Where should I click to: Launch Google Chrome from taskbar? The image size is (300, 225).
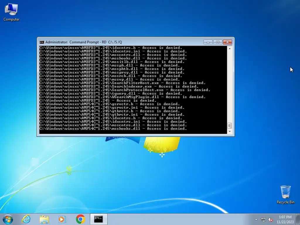(80, 219)
